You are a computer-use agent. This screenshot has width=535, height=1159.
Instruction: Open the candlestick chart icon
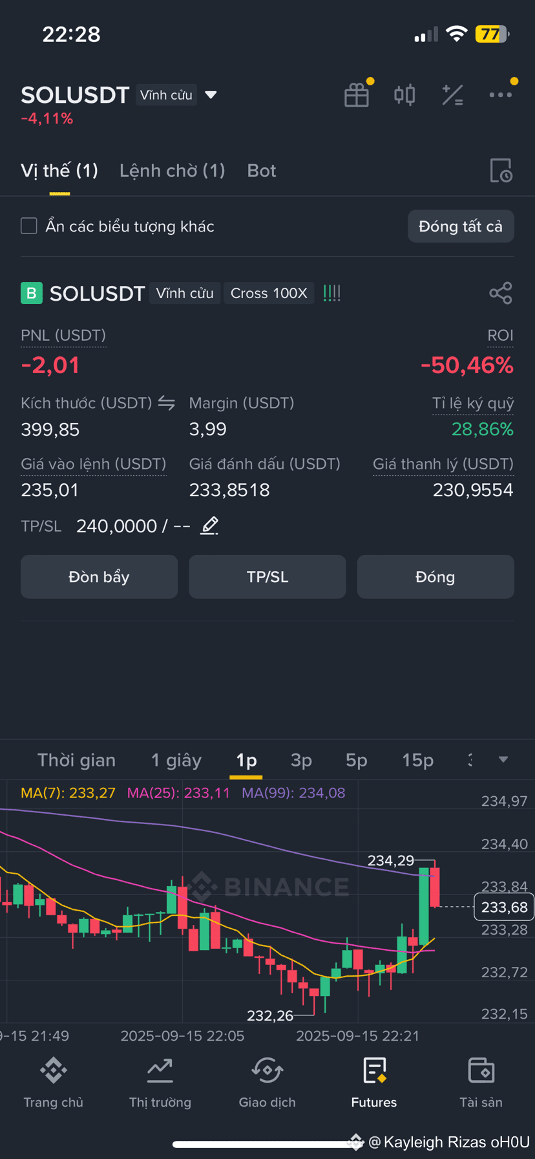(x=404, y=95)
